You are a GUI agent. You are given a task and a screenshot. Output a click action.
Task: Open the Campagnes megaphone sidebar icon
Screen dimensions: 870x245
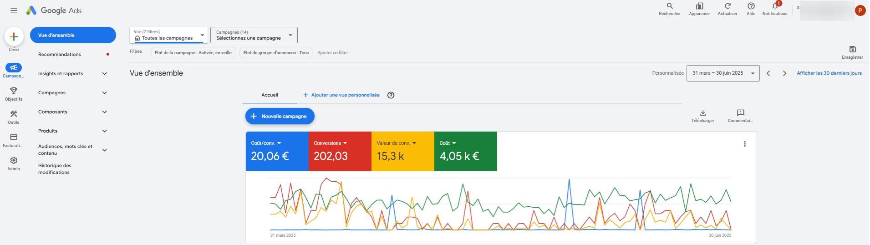(14, 67)
